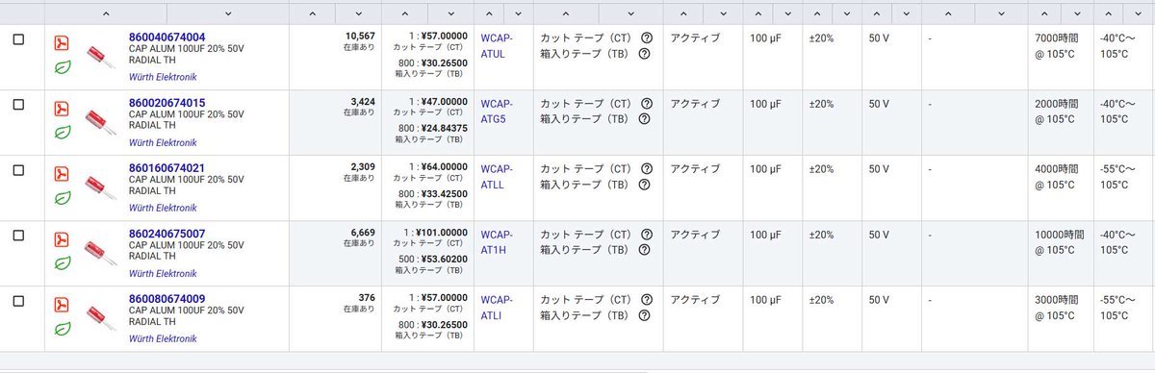Image resolution: width=1155 pixels, height=373 pixels.
Task: Click green leaf environmental icon for 860160674021
Action: (62, 198)
